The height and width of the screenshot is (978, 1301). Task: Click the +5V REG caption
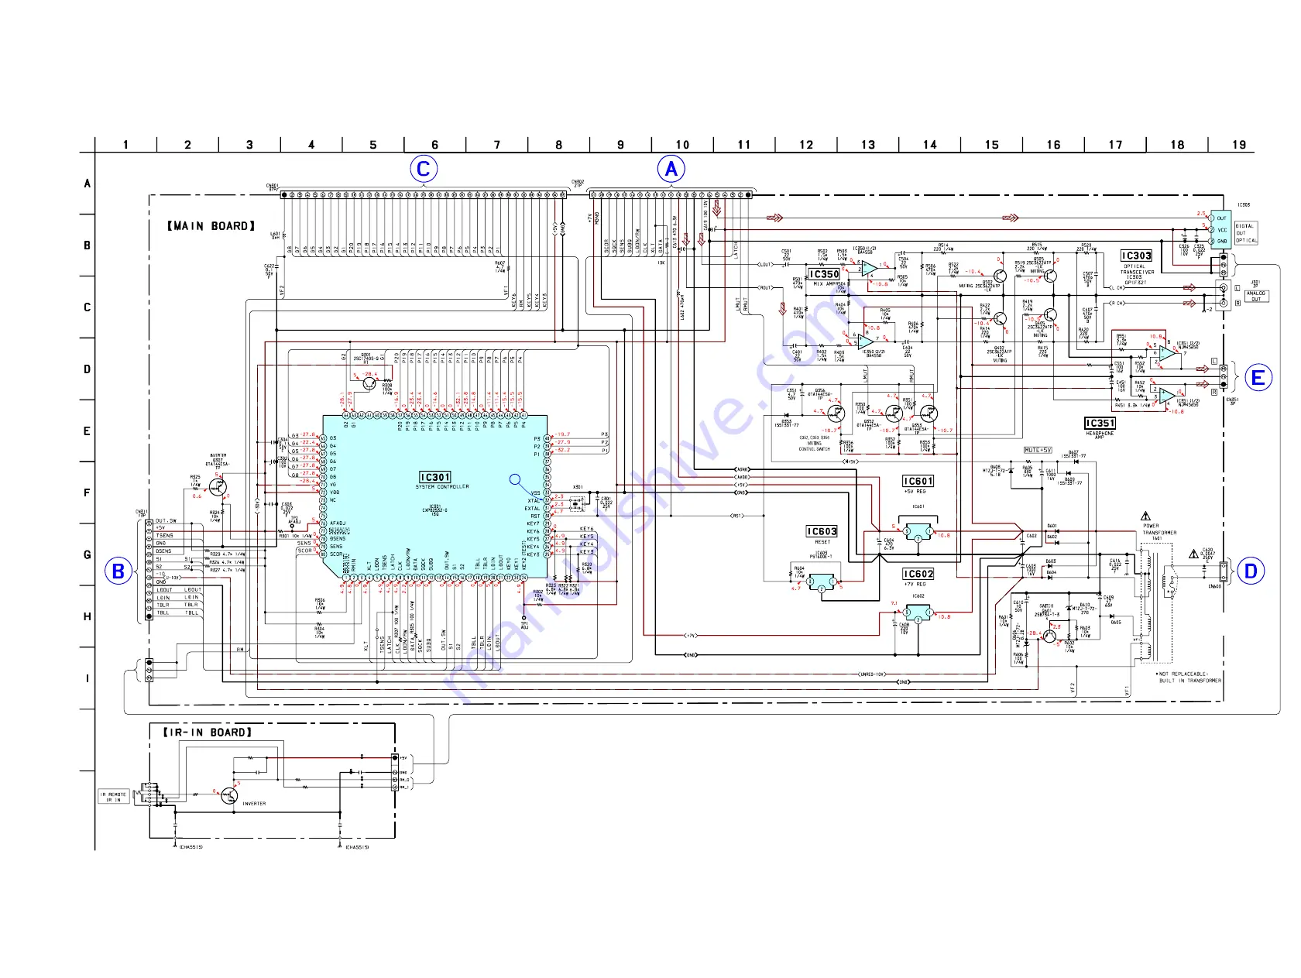click(x=915, y=492)
